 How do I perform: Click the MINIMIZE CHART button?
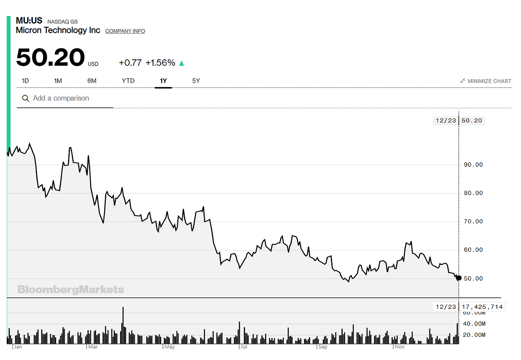[486, 81]
